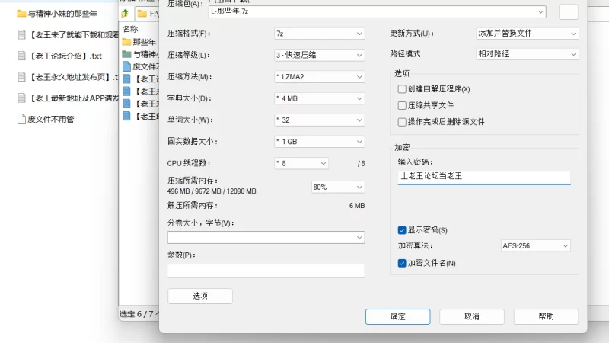Click the 参数 input field
Image resolution: width=609 pixels, height=343 pixels.
click(x=266, y=270)
